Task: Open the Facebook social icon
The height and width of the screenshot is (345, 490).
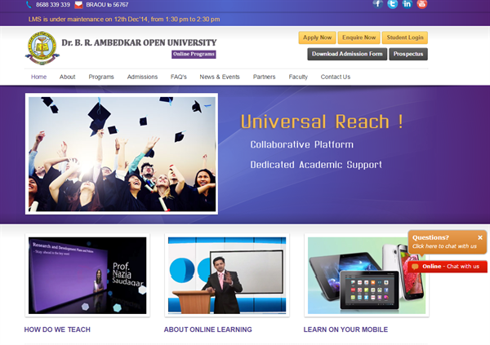Action: click(378, 4)
